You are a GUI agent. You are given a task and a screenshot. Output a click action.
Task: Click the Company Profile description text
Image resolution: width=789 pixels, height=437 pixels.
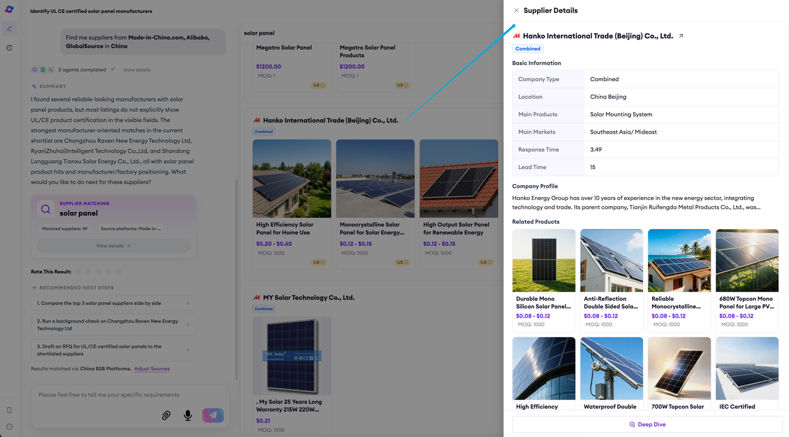[636, 202]
